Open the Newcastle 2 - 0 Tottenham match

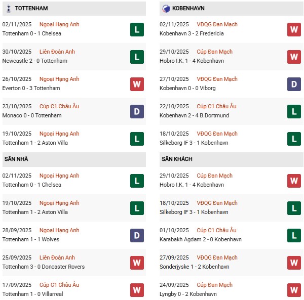31,61
